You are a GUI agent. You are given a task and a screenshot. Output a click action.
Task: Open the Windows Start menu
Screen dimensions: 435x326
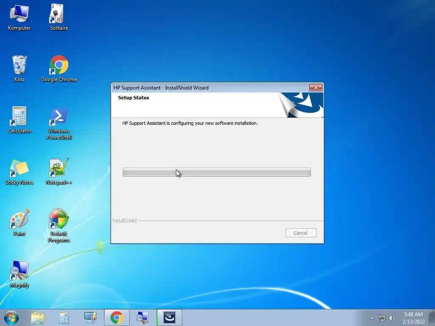click(x=11, y=318)
